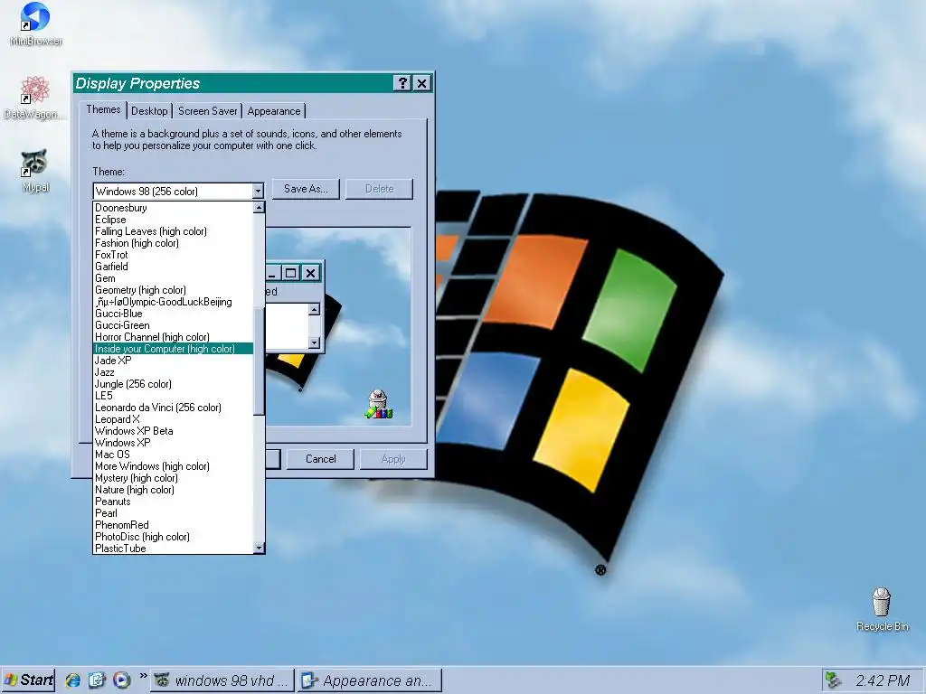Click the recycle bin icon in theme preview
Screen dimensions: 926x694
pyautogui.click(x=379, y=405)
